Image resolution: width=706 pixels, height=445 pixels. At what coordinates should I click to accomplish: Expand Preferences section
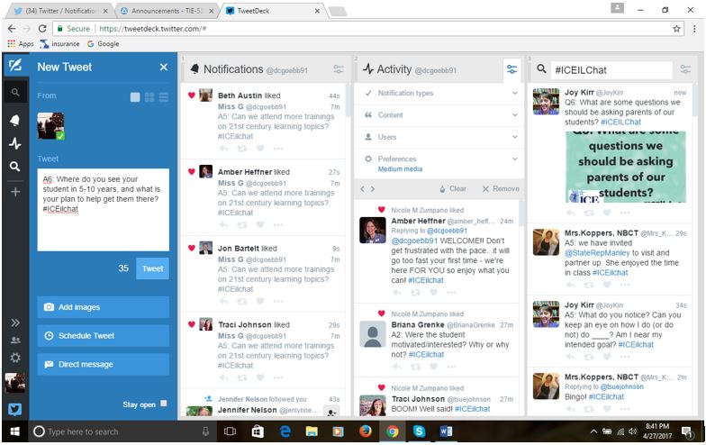(439, 159)
